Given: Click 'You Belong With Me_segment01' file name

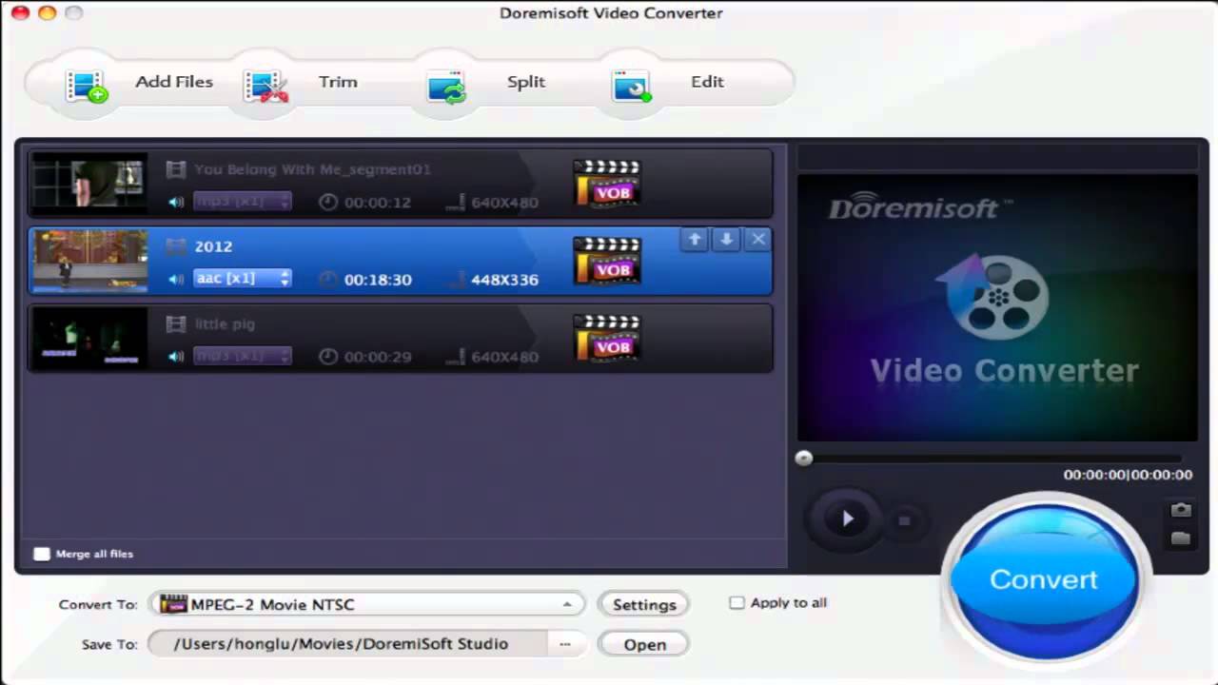Looking at the screenshot, I should coord(312,169).
